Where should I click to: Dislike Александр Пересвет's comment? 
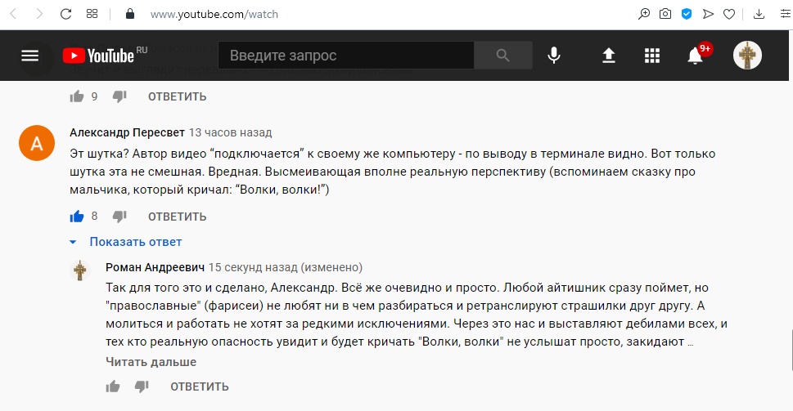119,217
